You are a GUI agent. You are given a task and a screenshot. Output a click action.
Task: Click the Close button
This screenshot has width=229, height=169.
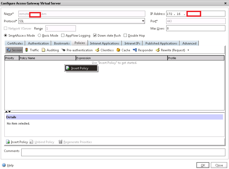(x=219, y=165)
